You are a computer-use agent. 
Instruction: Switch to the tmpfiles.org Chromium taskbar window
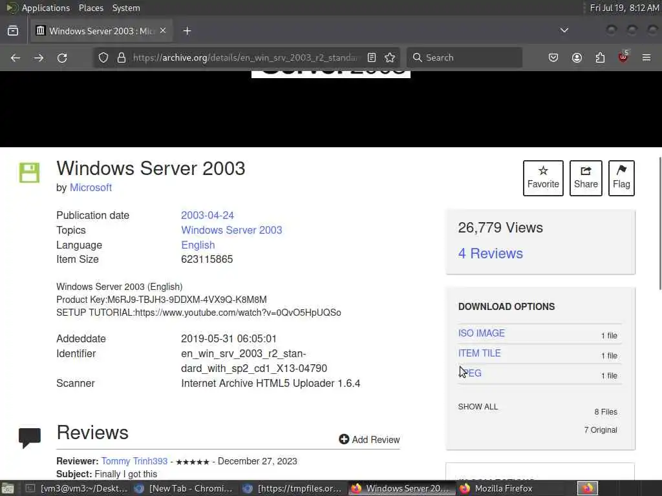click(x=293, y=488)
